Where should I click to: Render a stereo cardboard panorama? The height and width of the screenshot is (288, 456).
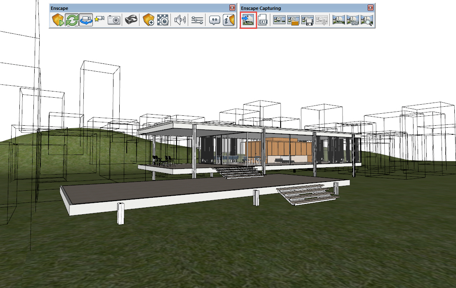pos(353,20)
